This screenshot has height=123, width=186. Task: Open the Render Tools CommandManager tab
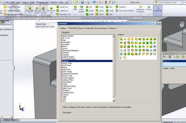coord(109,18)
